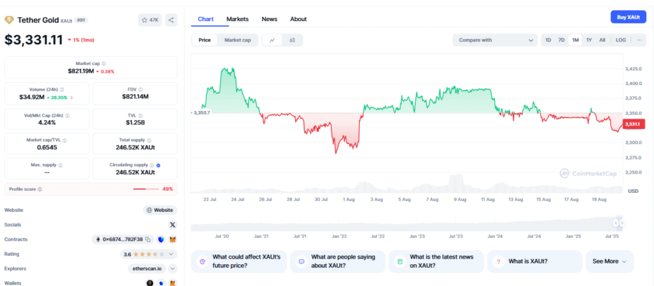Copy the contract address icon

pyautogui.click(x=148, y=239)
